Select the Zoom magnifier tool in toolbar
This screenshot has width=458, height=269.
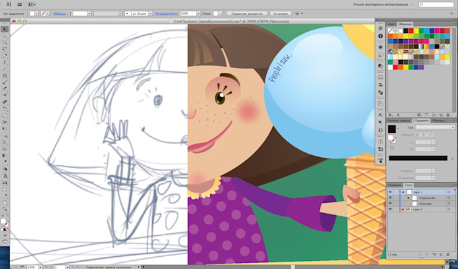(5, 209)
